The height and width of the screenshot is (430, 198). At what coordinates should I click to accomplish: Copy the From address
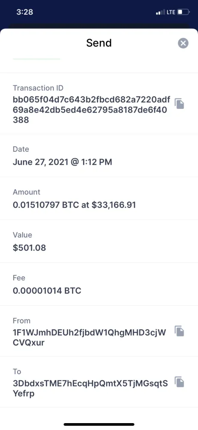click(180, 331)
